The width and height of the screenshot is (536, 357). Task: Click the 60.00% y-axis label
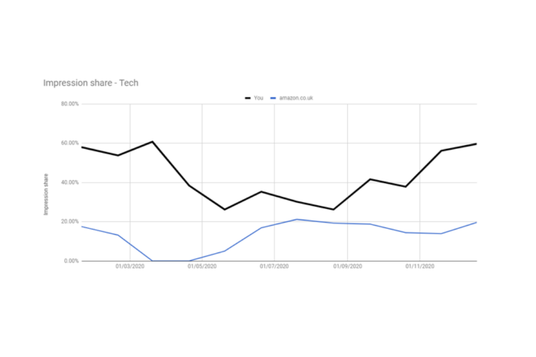click(70, 143)
